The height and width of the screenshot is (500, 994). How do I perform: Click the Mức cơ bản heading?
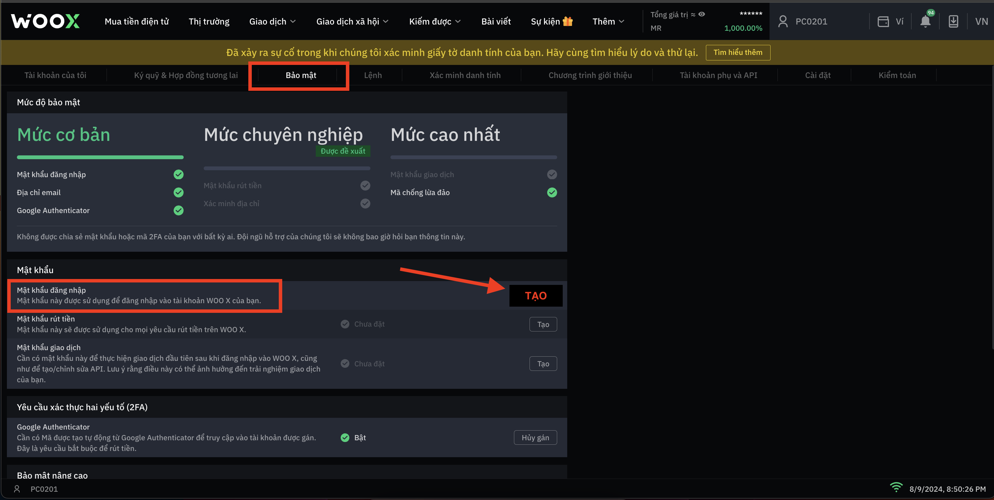click(64, 134)
